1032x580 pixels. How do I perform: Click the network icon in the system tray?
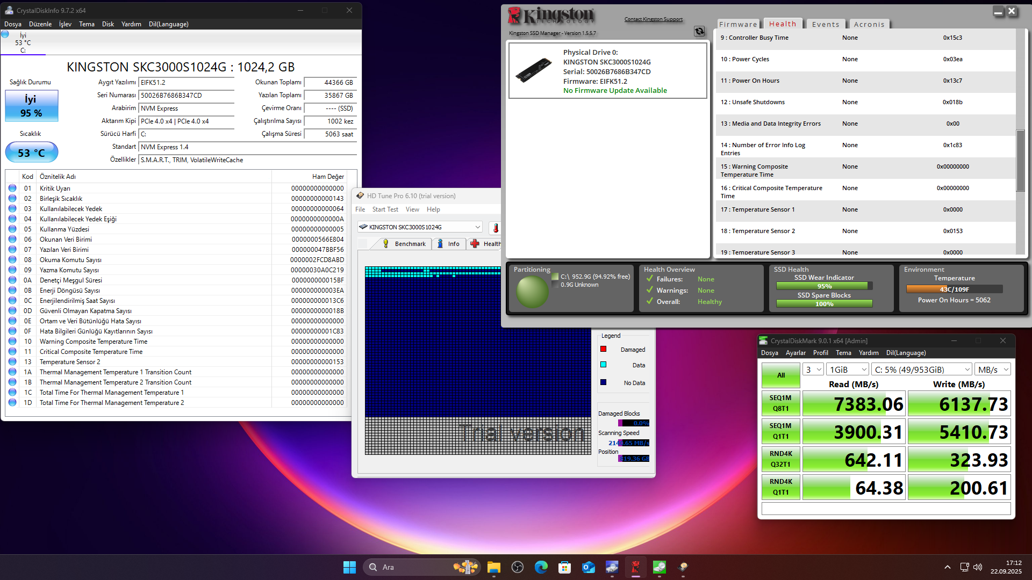[964, 567]
